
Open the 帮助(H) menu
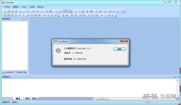pos(41,7)
